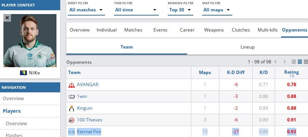Open the Eternal Fire team link
The height and width of the screenshot is (137, 308).
(x=89, y=131)
